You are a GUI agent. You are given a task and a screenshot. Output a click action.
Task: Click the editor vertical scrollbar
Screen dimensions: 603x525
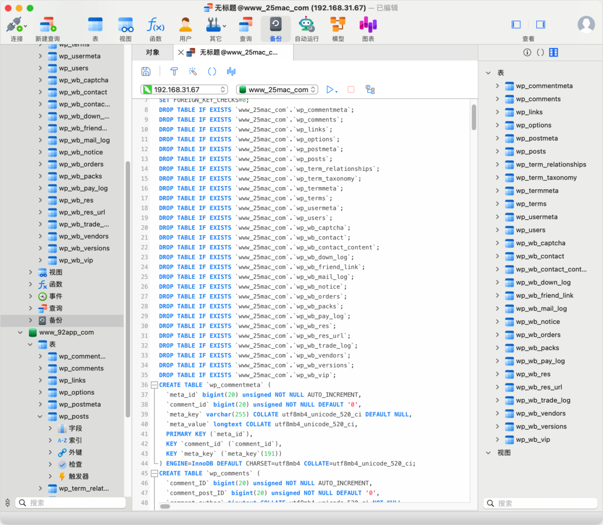pyautogui.click(x=473, y=117)
